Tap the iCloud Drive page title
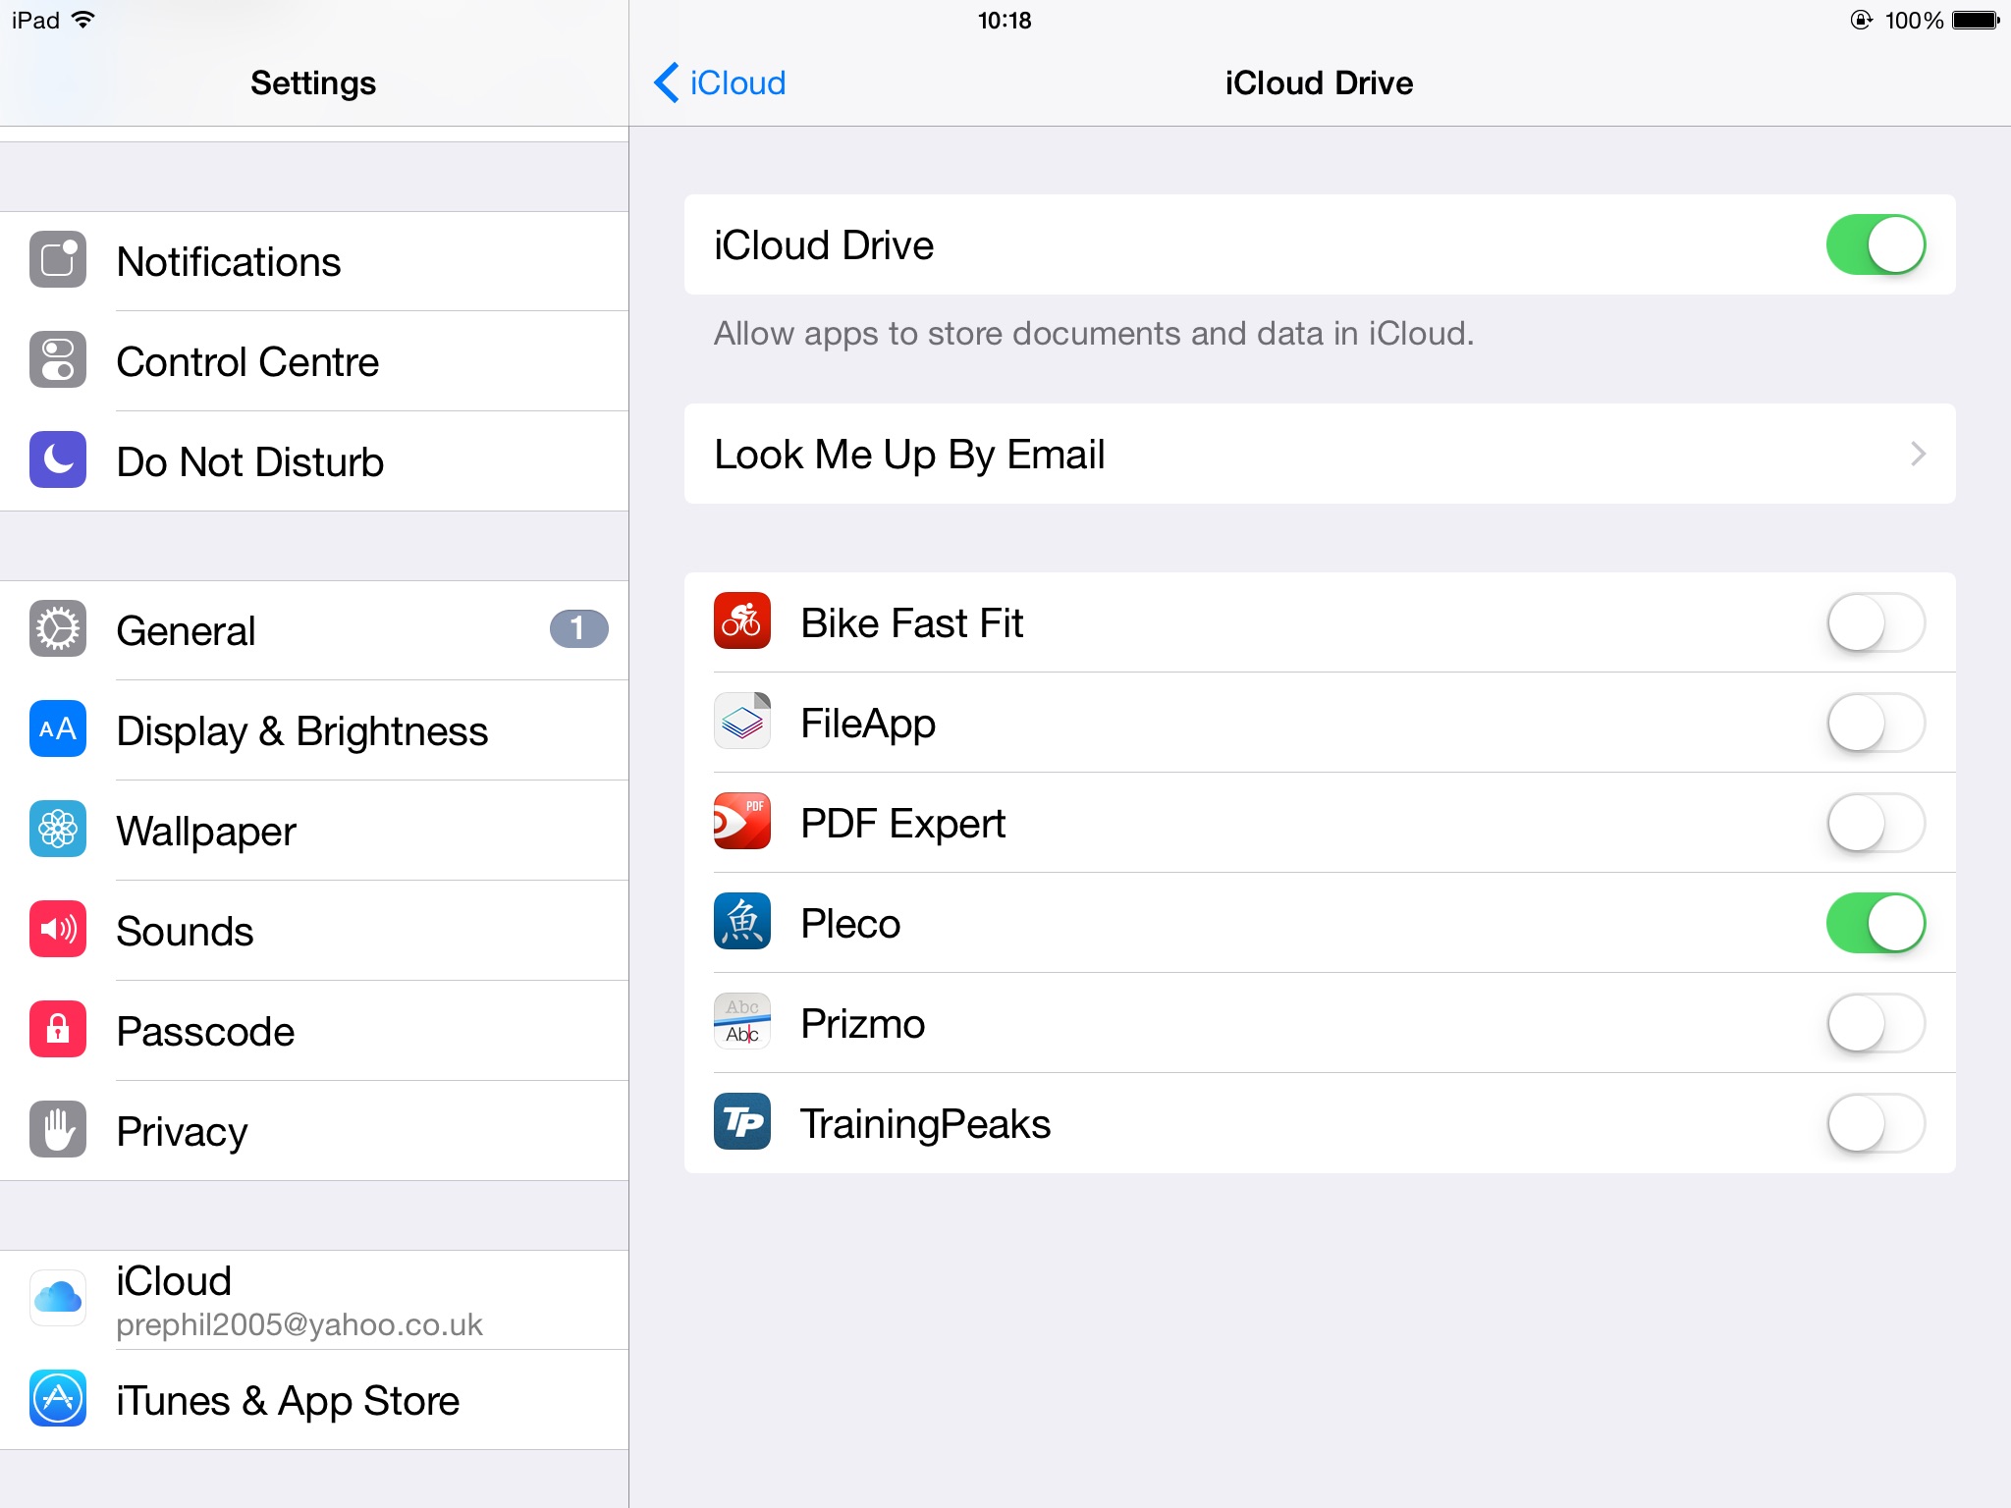The height and width of the screenshot is (1508, 2011). pos(1319,82)
